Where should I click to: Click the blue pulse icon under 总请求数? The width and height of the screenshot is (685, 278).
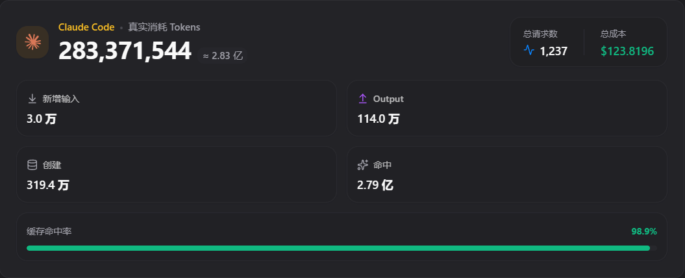tap(529, 51)
